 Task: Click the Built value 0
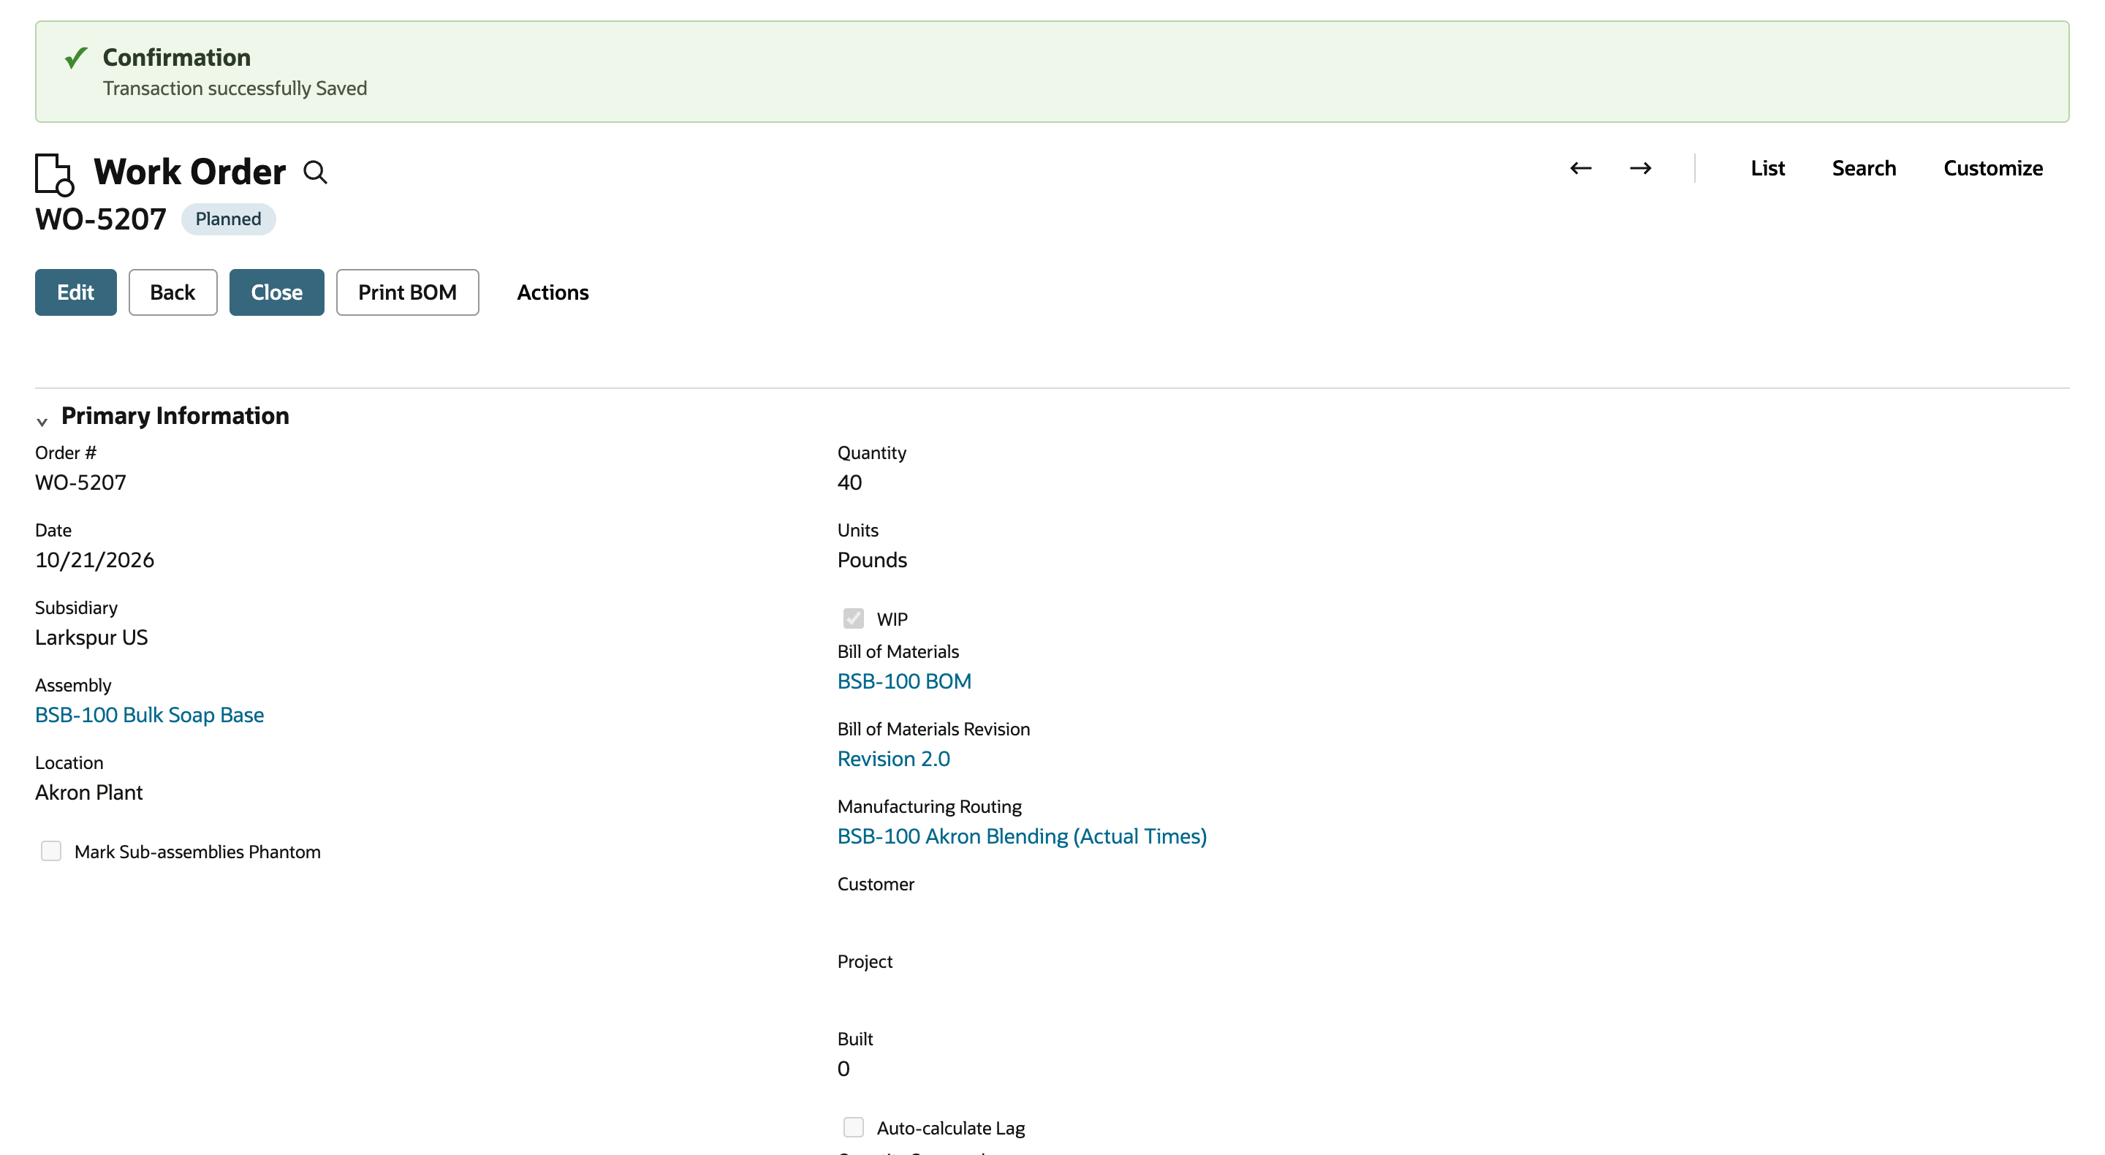(x=843, y=1068)
